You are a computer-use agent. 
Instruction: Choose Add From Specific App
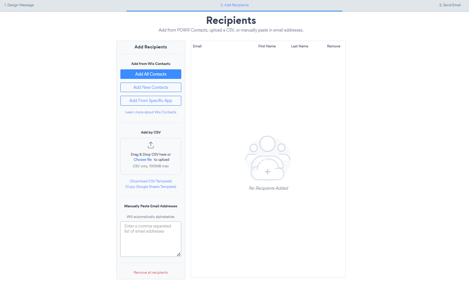coord(150,101)
